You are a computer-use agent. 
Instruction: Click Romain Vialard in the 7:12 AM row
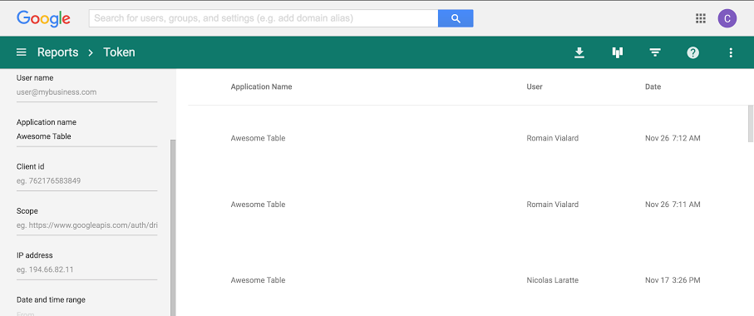(553, 138)
